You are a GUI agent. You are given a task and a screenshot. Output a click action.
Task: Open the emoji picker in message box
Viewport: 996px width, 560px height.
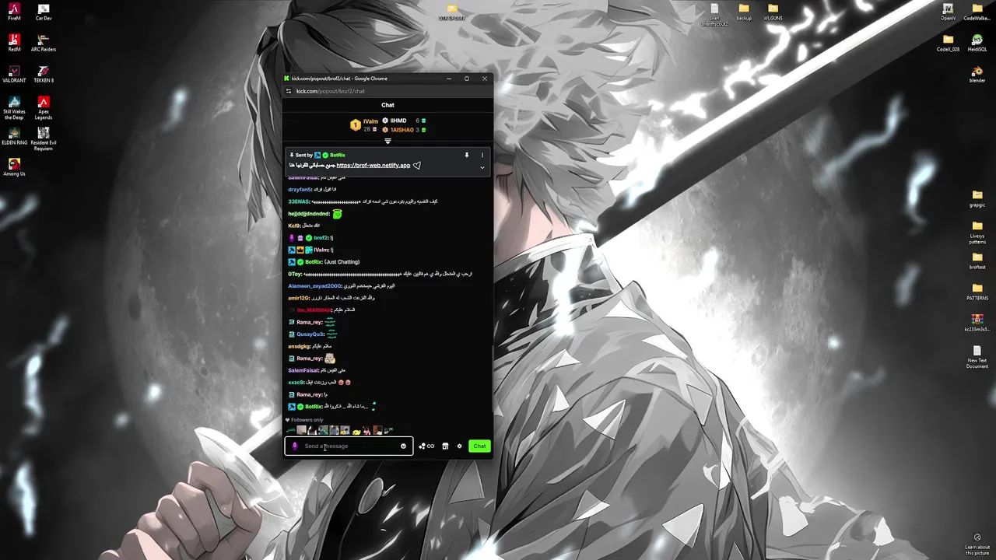pos(403,446)
